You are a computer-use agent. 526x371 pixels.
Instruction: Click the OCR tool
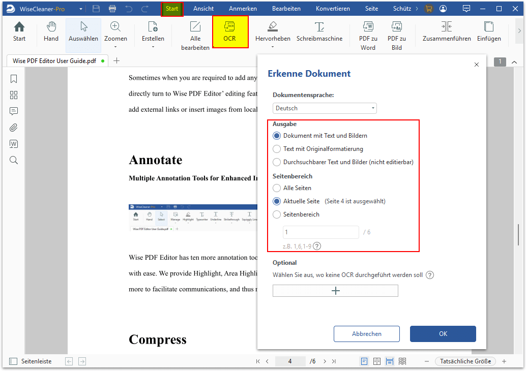[230, 32]
